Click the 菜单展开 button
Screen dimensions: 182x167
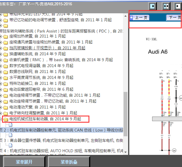click(x=24, y=162)
